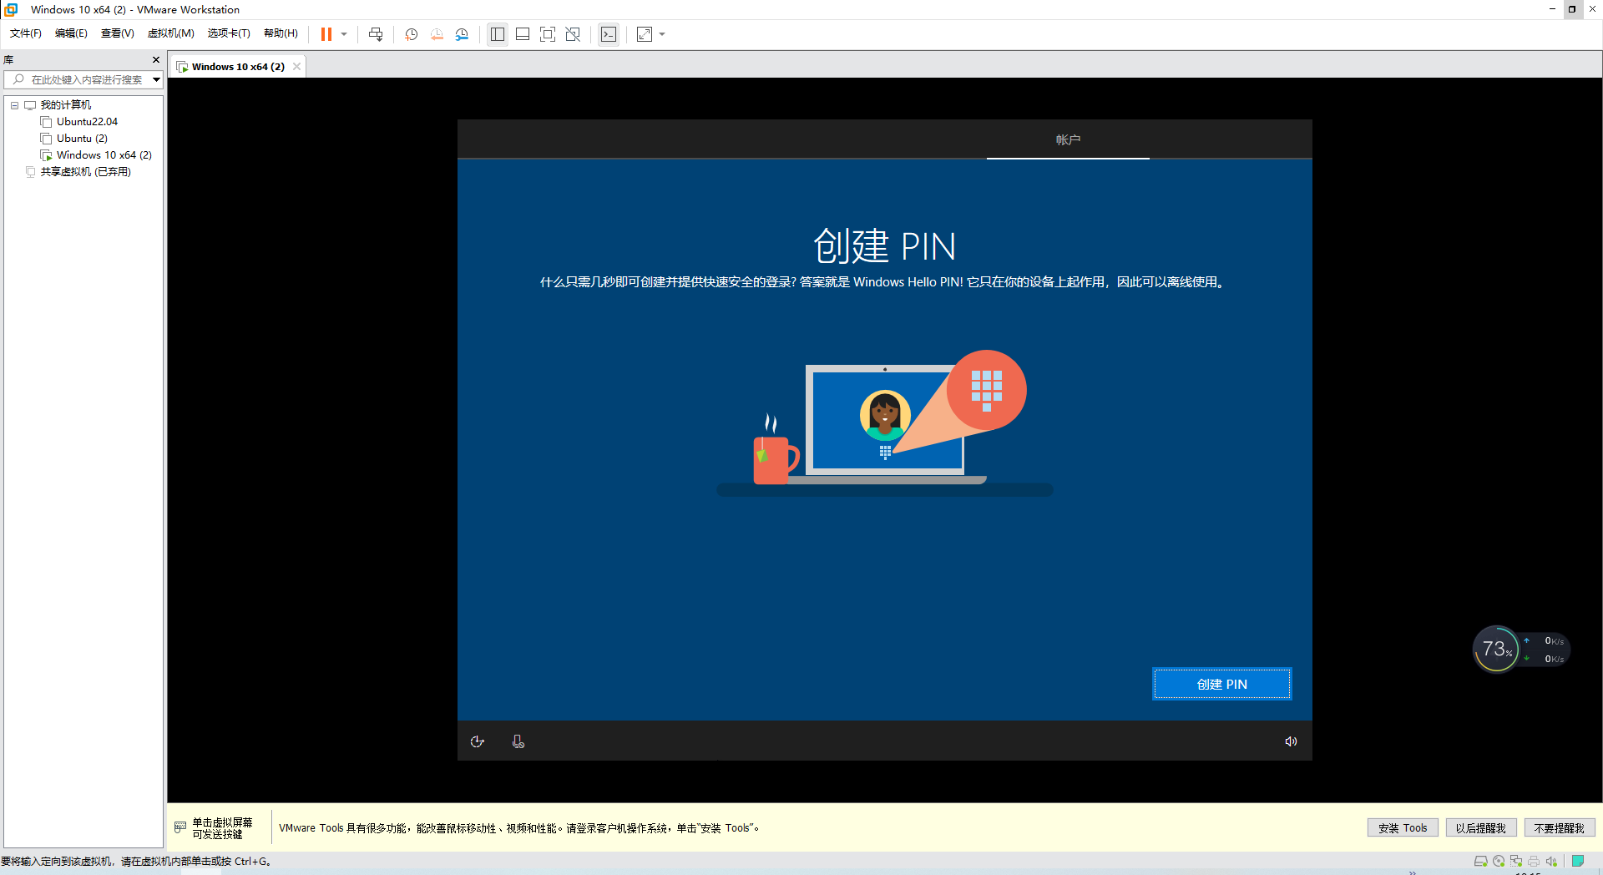Click the 以后提醒我 button
1603x875 pixels.
click(1480, 828)
